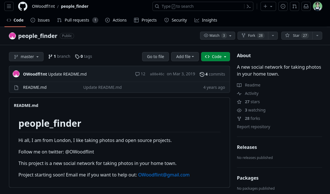Click the search input field
330x194 pixels.
[x=199, y=6]
